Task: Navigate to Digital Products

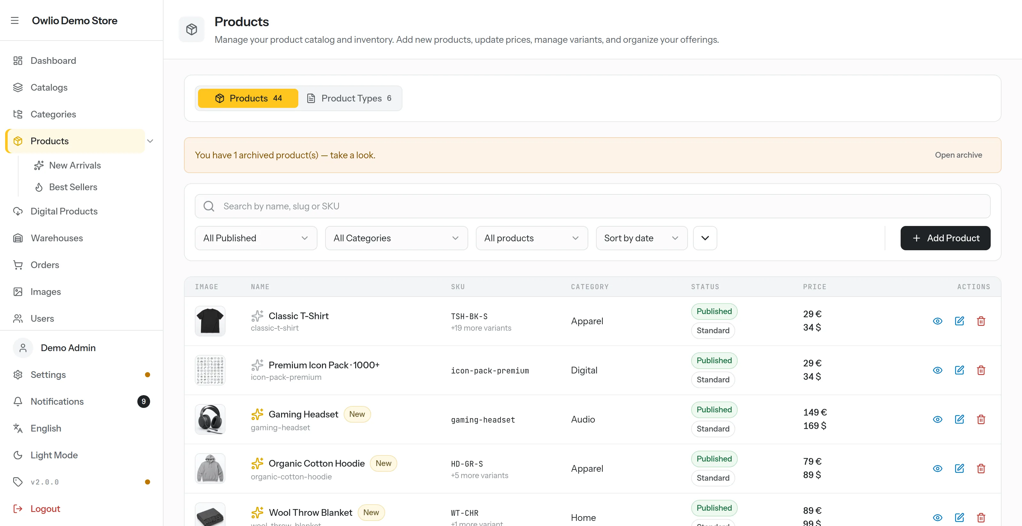Action: pyautogui.click(x=81, y=211)
